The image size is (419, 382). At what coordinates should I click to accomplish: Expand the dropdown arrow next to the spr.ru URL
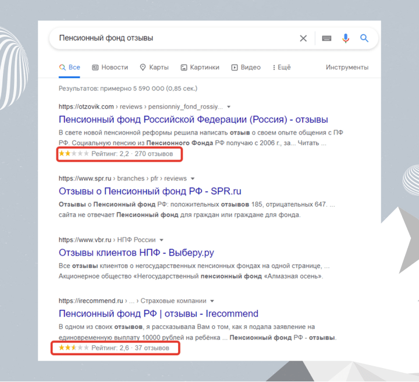[x=193, y=179]
